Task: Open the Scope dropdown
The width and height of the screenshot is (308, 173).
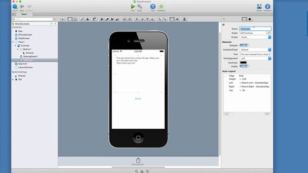Action: coord(256,37)
